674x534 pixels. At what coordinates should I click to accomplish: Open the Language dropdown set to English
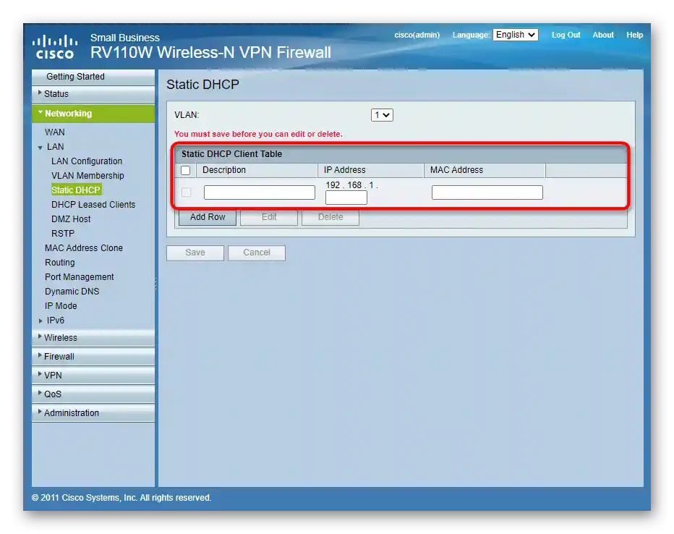[516, 35]
